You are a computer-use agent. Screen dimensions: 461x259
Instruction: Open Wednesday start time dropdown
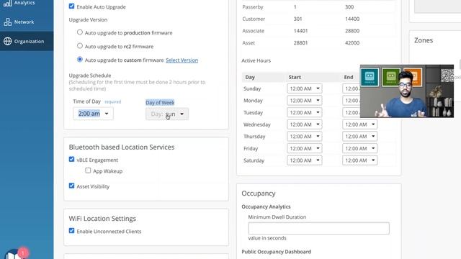click(304, 124)
